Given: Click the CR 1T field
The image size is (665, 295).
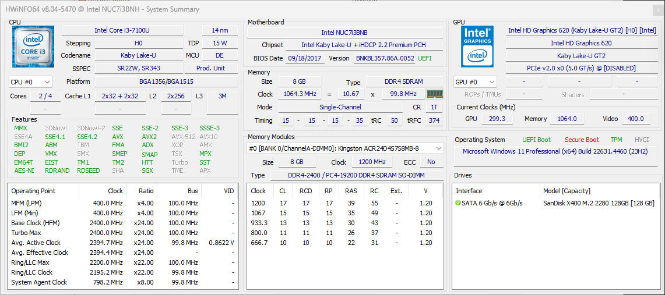Looking at the screenshot, I should 434,107.
